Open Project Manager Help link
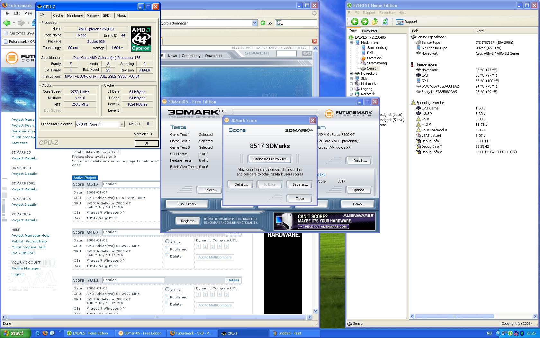The height and width of the screenshot is (338, 540). pyautogui.click(x=31, y=236)
